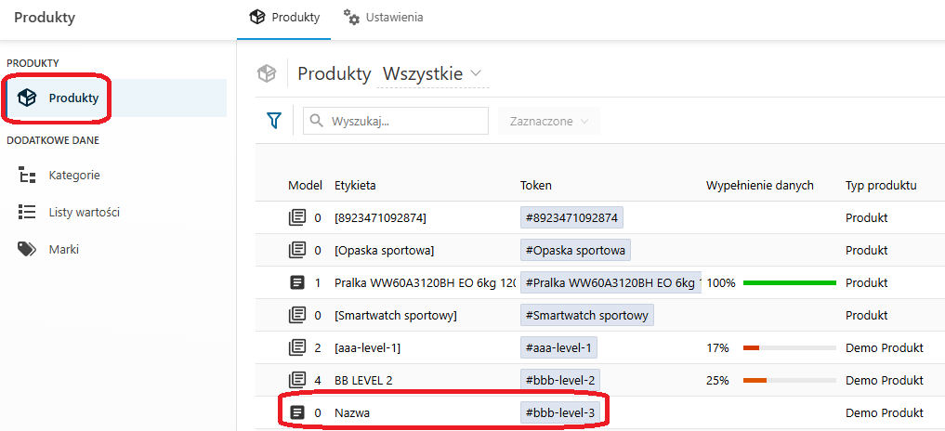This screenshot has width=945, height=431.
Task: Expand the Wszystkie view dropdown
Action: [433, 74]
